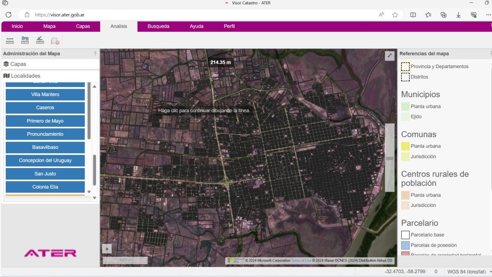Image resolution: width=492 pixels, height=277 pixels.
Task: Open the Capas tab
Action: [x=83, y=26]
